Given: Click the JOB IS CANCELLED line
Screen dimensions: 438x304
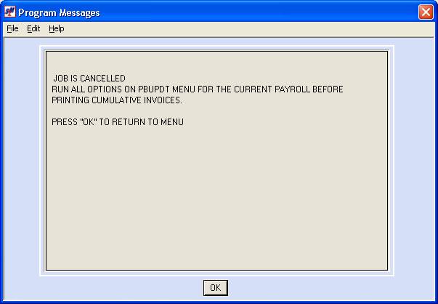Looking at the screenshot, I should click(89, 78).
